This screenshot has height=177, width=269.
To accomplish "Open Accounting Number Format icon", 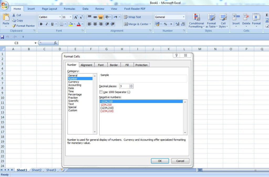I will point(157,24).
